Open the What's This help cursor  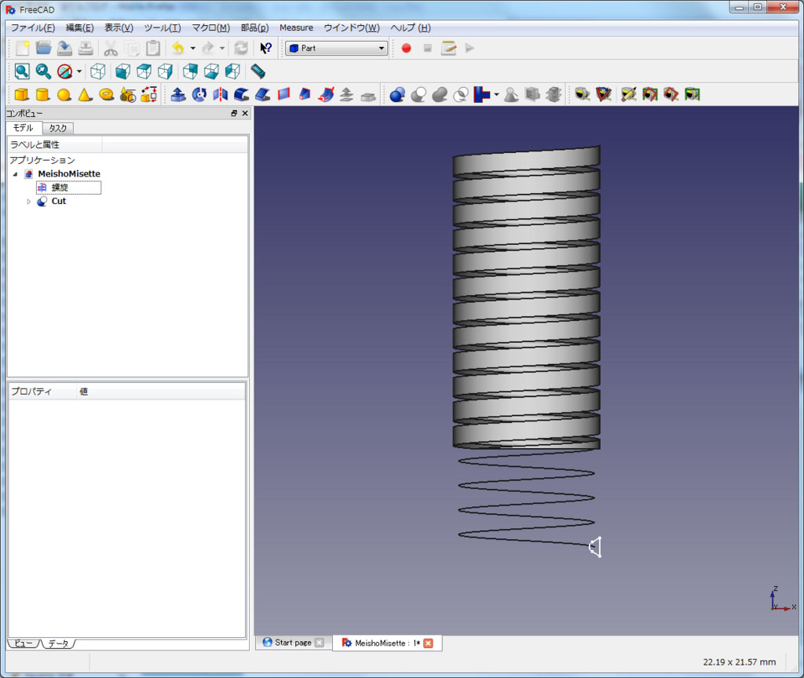(265, 48)
